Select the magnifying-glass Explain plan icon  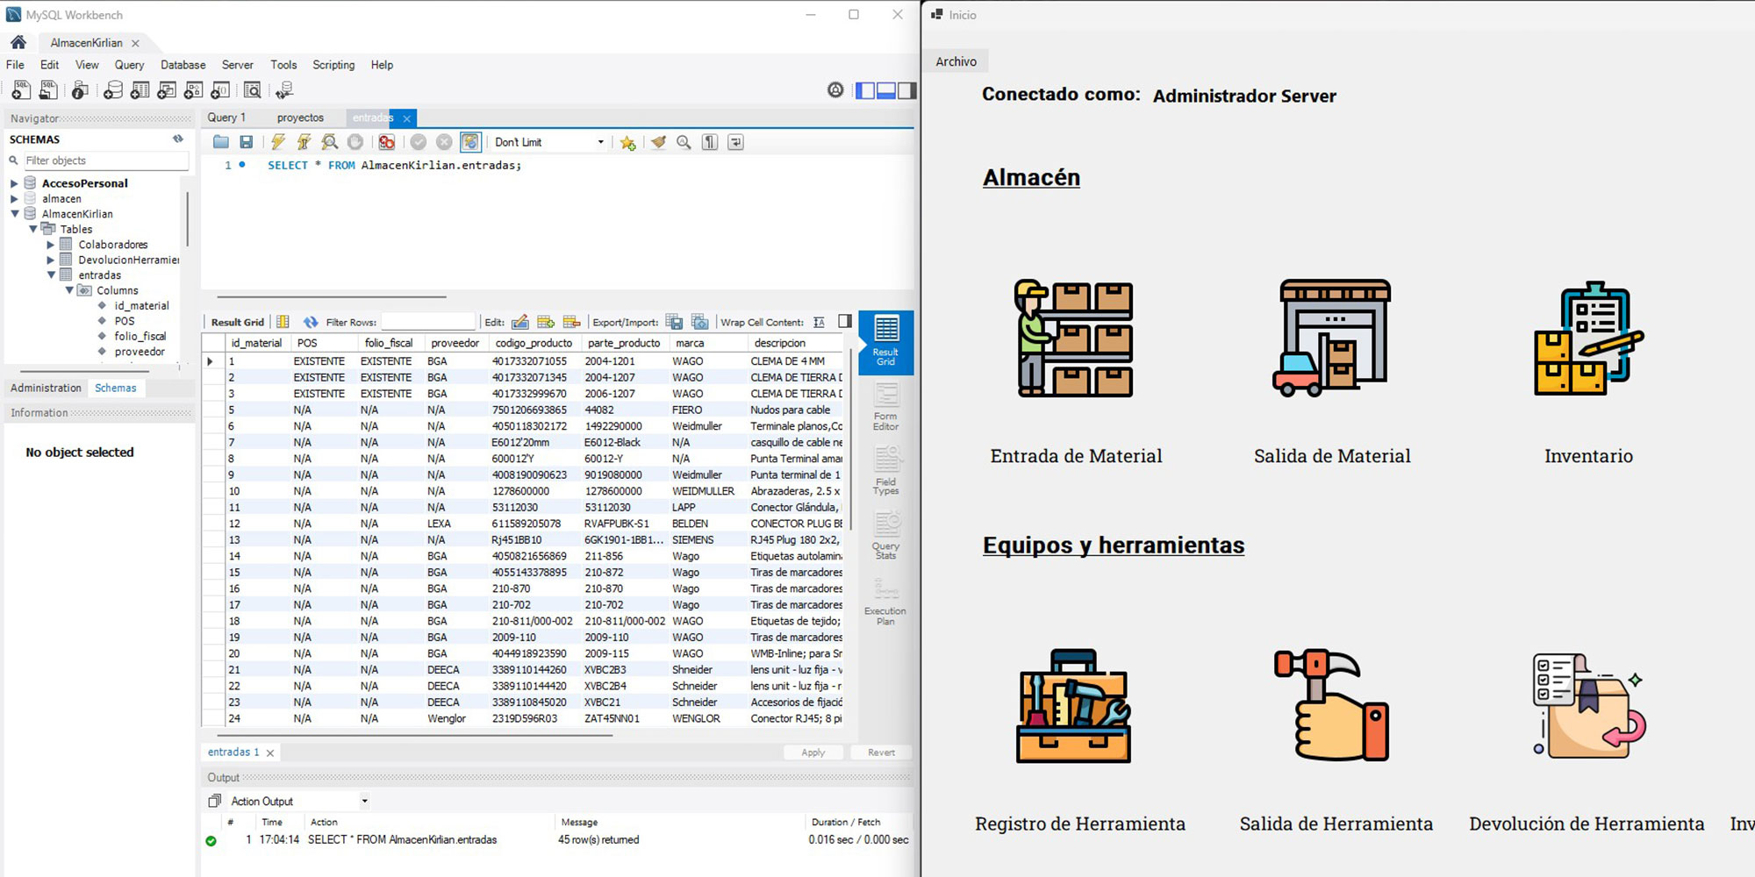329,141
